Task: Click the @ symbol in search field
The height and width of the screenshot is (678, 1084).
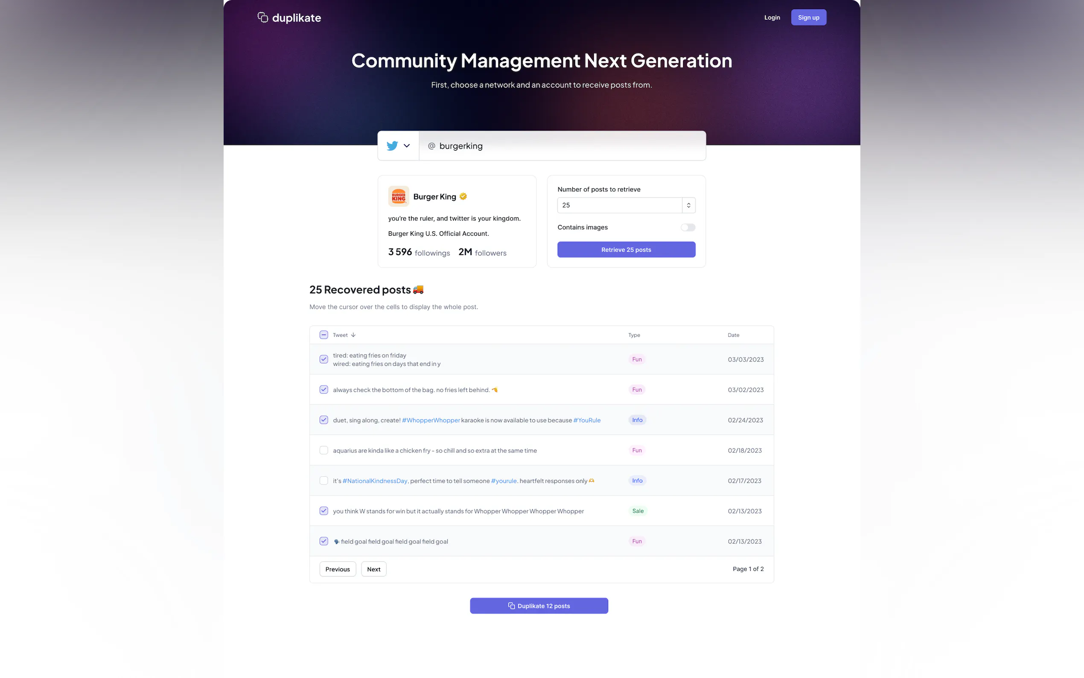Action: [x=431, y=146]
